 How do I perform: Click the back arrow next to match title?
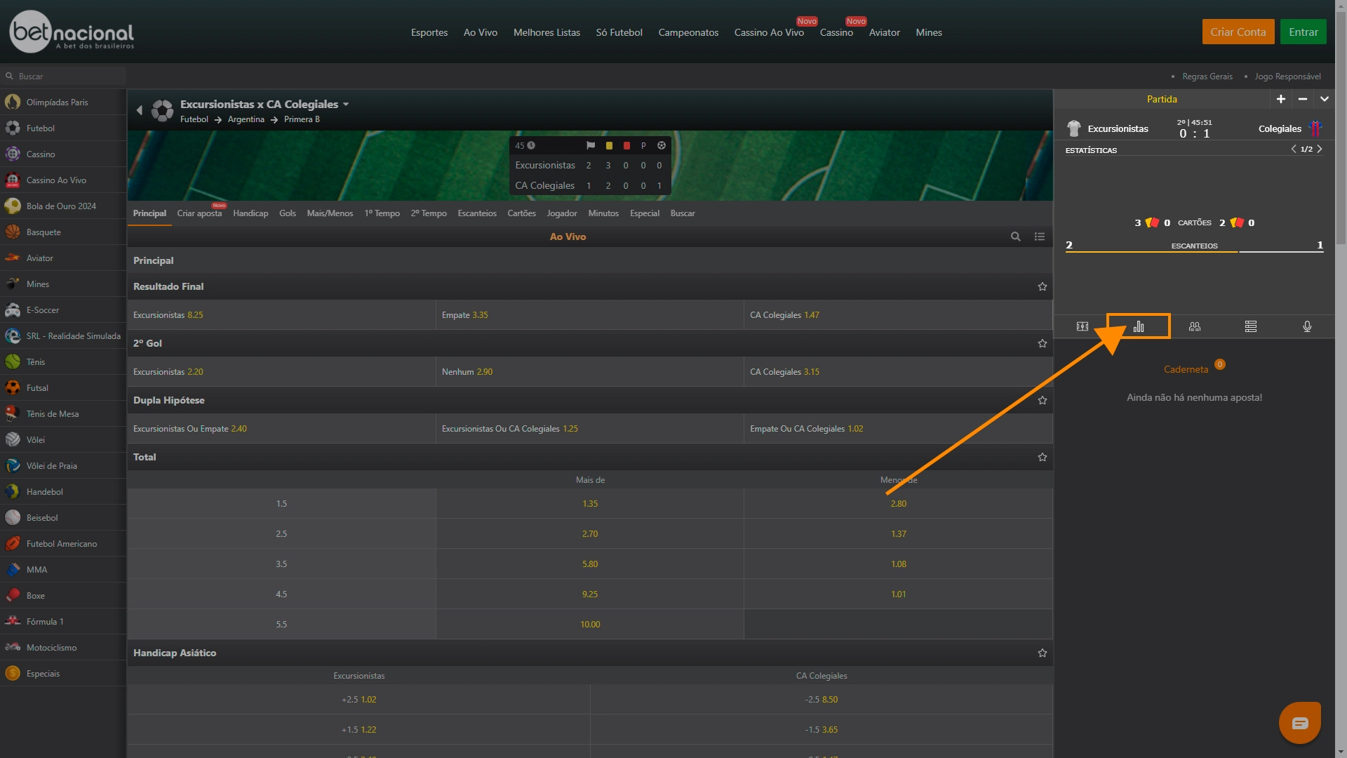[139, 110]
